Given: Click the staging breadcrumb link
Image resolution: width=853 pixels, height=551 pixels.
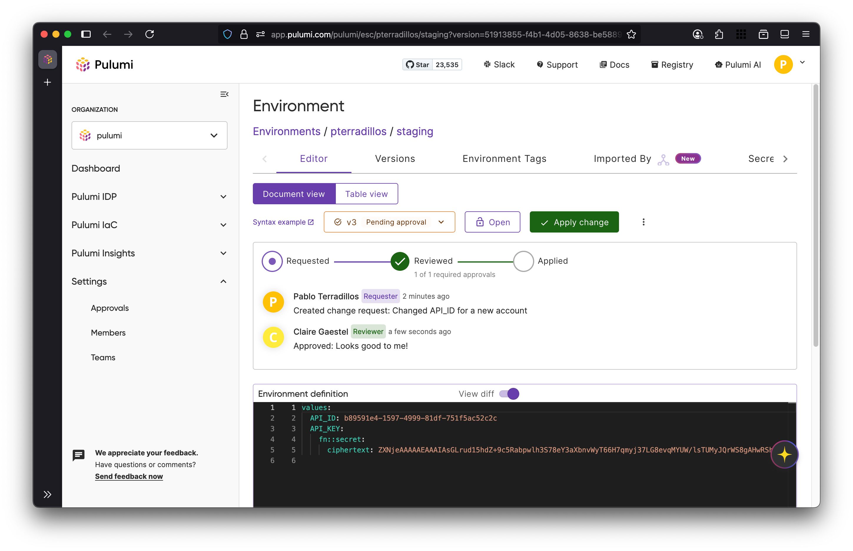Looking at the screenshot, I should click(415, 131).
